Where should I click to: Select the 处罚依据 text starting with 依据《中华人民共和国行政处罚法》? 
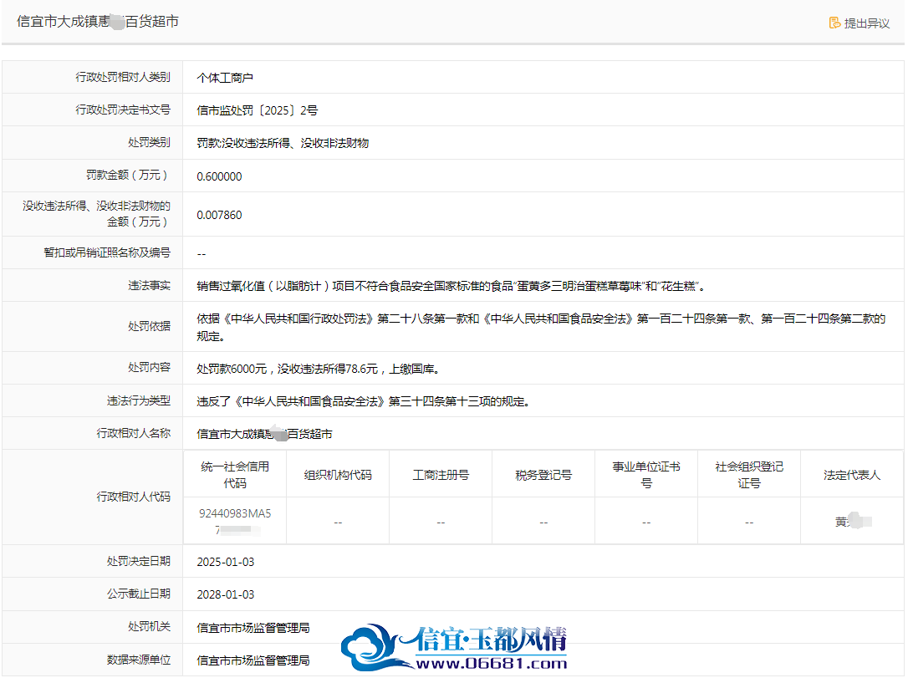541,327
